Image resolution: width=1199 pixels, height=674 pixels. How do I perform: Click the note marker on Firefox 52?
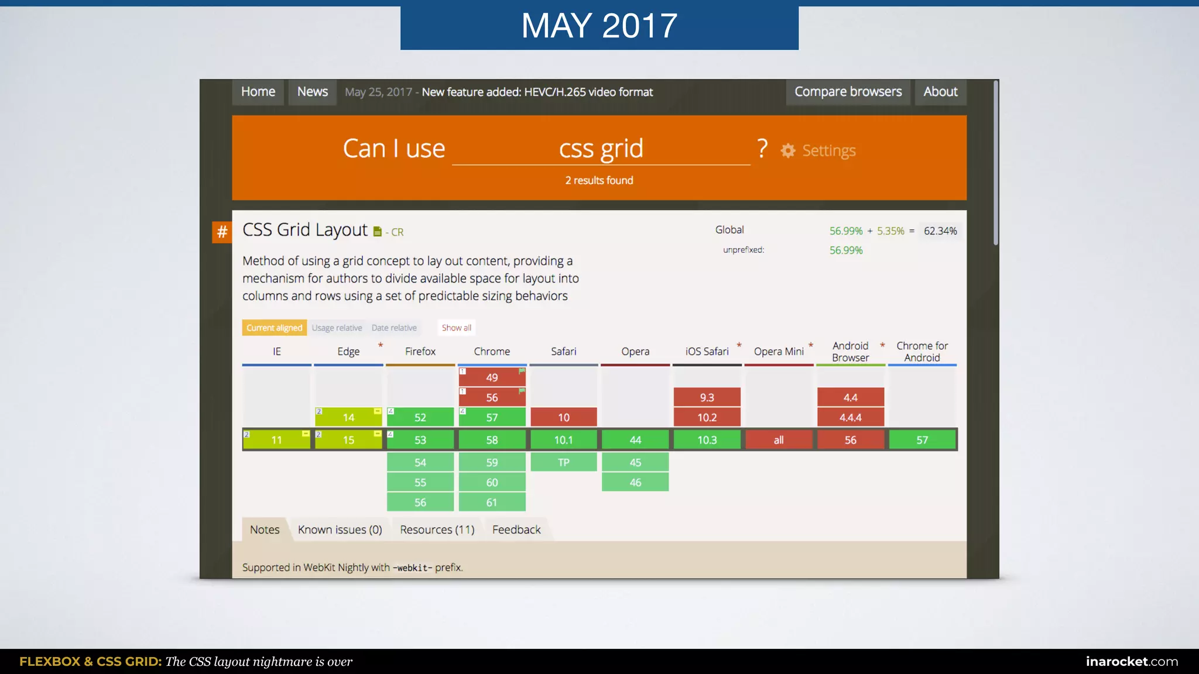pos(390,411)
